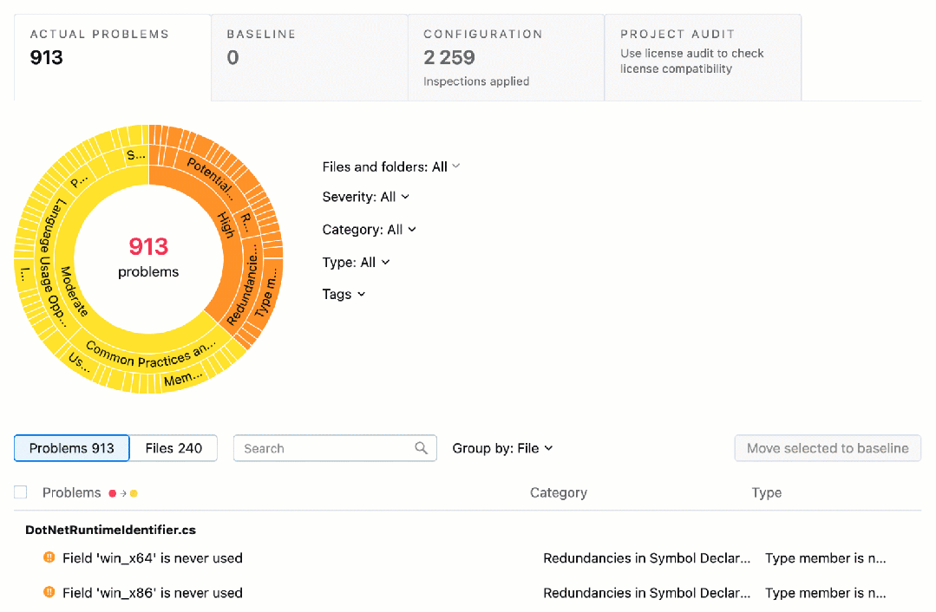Tick the select-all problems checkbox

click(21, 492)
